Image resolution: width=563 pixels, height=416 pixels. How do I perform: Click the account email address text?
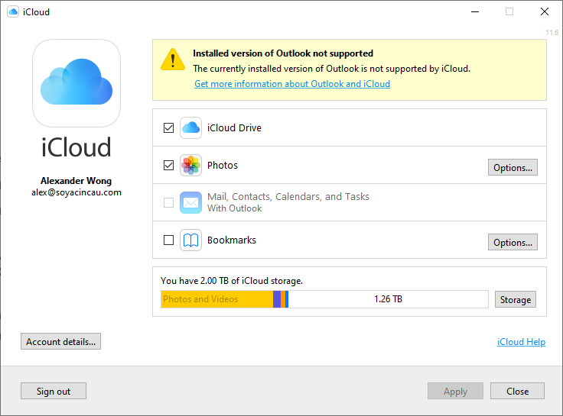76,192
